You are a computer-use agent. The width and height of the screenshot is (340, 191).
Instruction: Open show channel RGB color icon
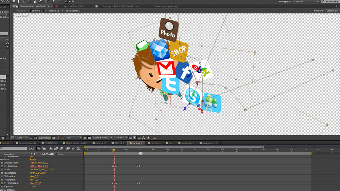click(63, 138)
